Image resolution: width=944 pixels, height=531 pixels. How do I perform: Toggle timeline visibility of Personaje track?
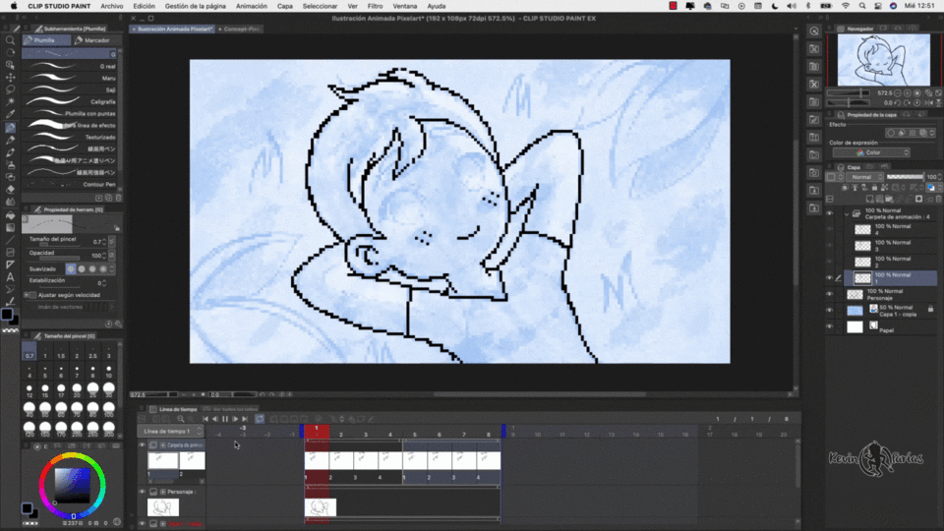142,492
